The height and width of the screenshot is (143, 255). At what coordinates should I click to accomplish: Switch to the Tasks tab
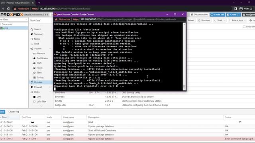pos(2,112)
